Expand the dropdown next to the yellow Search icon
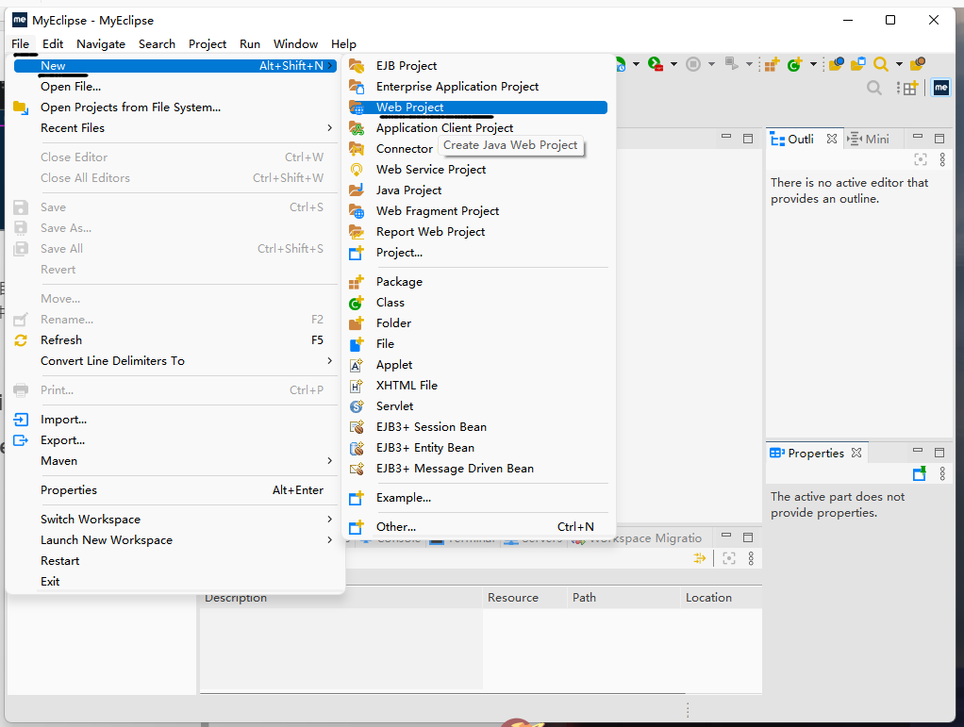The image size is (964, 727). 899,64
